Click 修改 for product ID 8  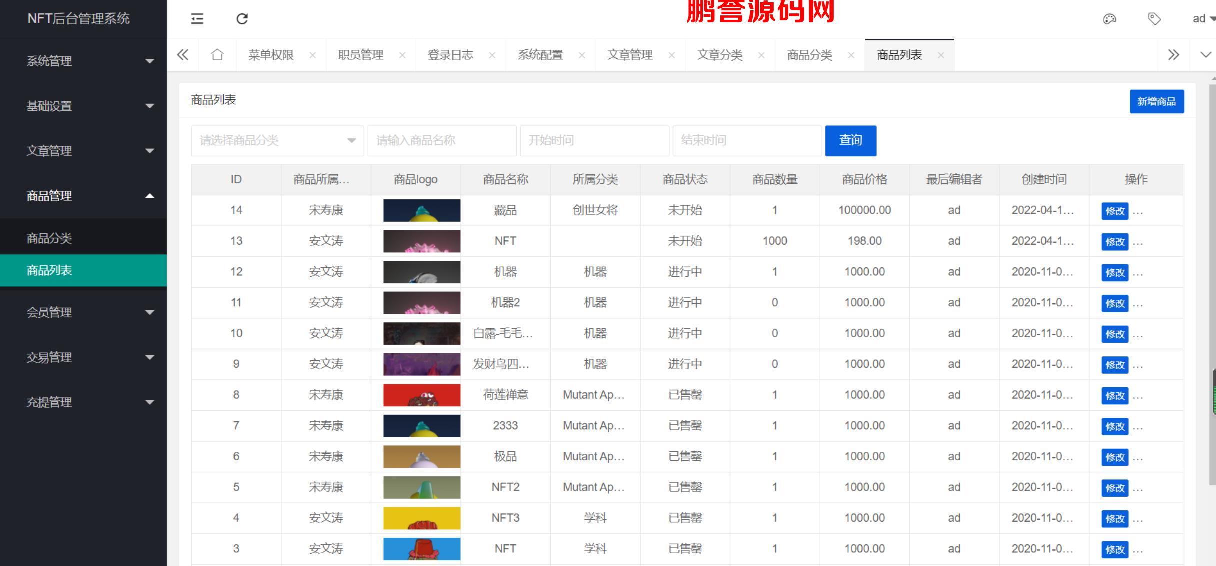pos(1115,396)
